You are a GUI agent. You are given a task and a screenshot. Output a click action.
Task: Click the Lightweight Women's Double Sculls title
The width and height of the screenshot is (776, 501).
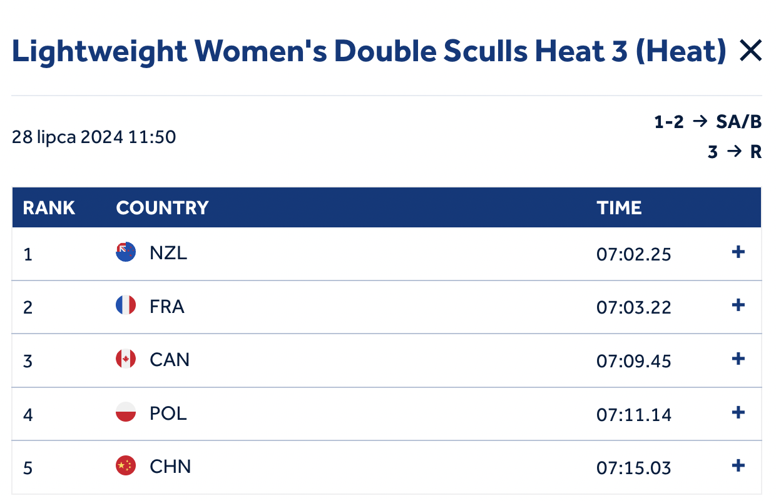click(x=369, y=51)
